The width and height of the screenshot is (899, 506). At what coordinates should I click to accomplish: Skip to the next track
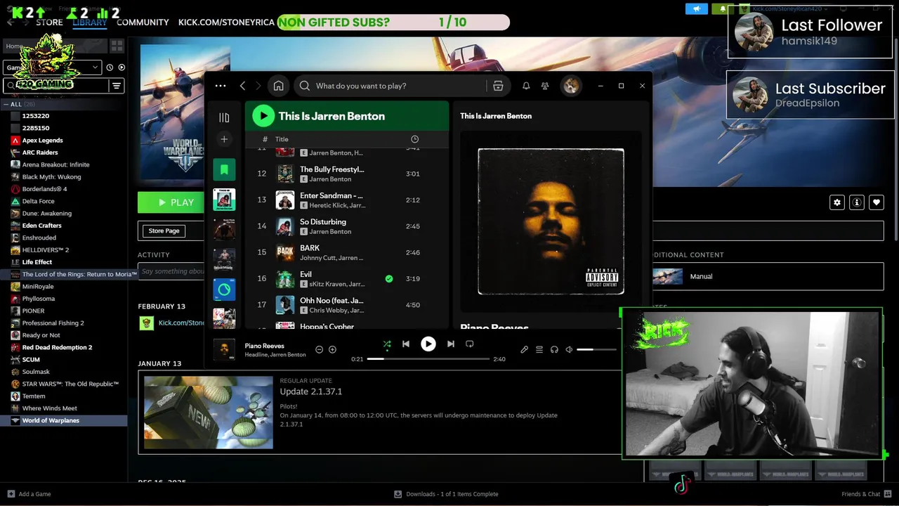pyautogui.click(x=450, y=344)
